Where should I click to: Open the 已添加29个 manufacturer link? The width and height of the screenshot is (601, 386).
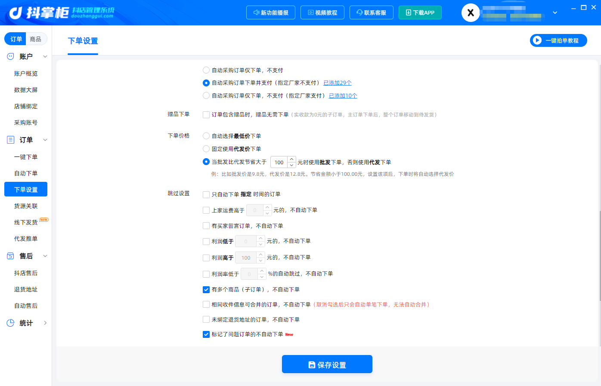click(x=338, y=83)
